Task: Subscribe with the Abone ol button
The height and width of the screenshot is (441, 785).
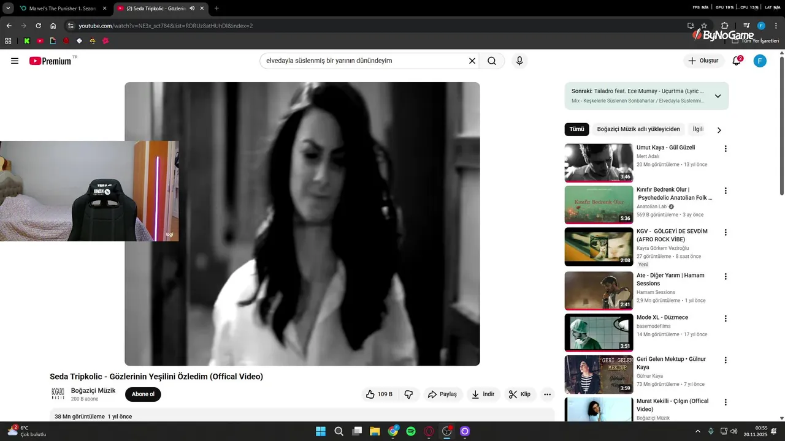Action: (x=143, y=394)
